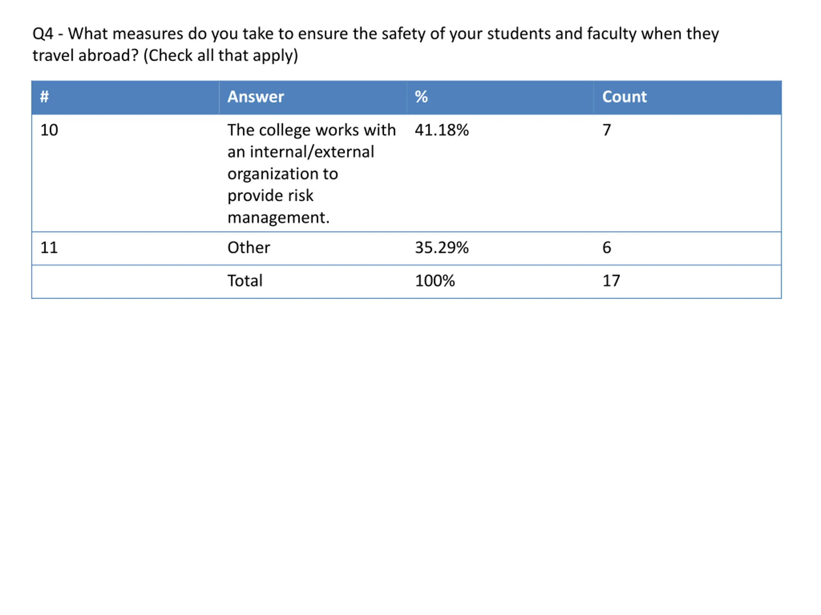Image resolution: width=821 pixels, height=615 pixels.
Task: Click the count value 7 cell
Action: [688, 173]
